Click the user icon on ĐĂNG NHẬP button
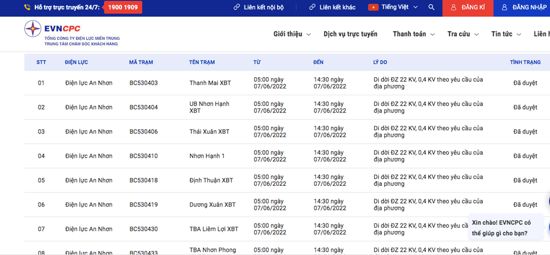 tap(504, 8)
